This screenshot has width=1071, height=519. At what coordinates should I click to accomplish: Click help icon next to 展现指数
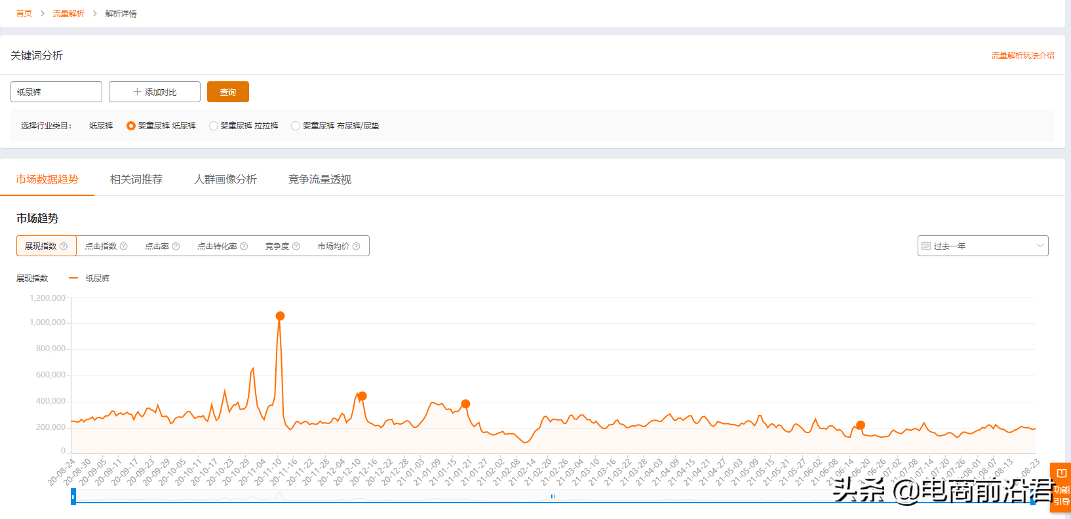pos(64,246)
